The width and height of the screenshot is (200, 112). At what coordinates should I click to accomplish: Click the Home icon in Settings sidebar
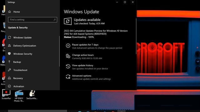coord(10,12)
